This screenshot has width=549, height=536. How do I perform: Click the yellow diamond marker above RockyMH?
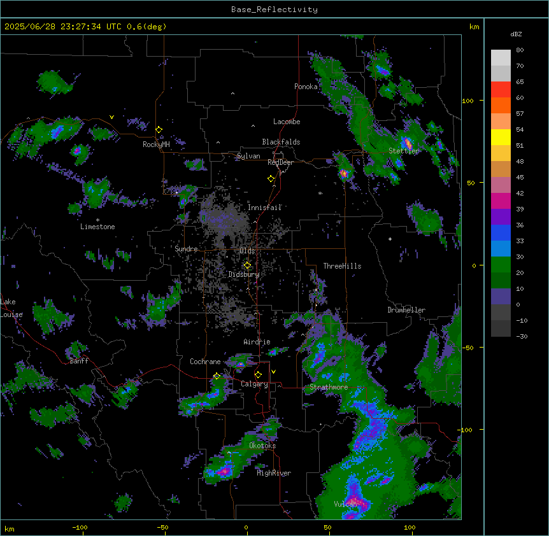159,129
